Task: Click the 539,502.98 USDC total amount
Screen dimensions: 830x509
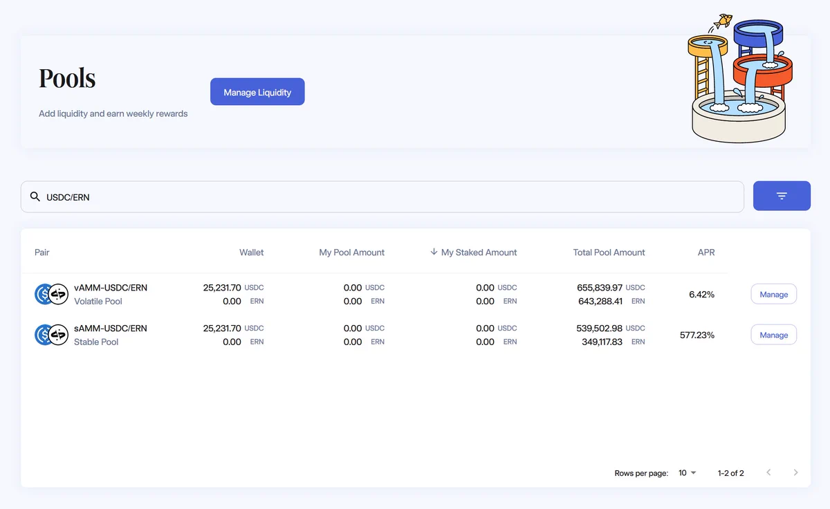Action: tap(611, 328)
